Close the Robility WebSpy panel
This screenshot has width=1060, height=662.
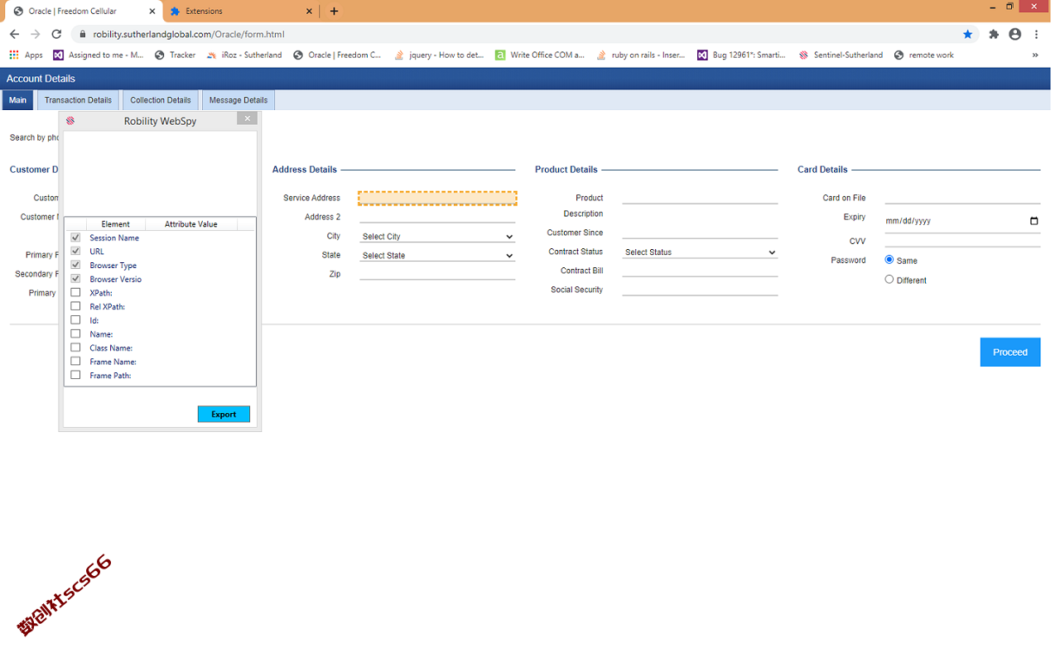(x=247, y=118)
